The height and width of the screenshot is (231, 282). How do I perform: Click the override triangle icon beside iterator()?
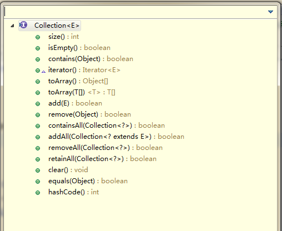coord(43,72)
